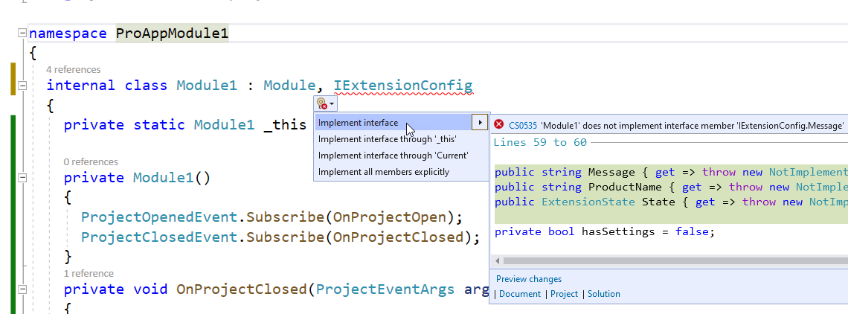Choose Implement interface through 'Current'
The height and width of the screenshot is (314, 848).
coord(394,156)
